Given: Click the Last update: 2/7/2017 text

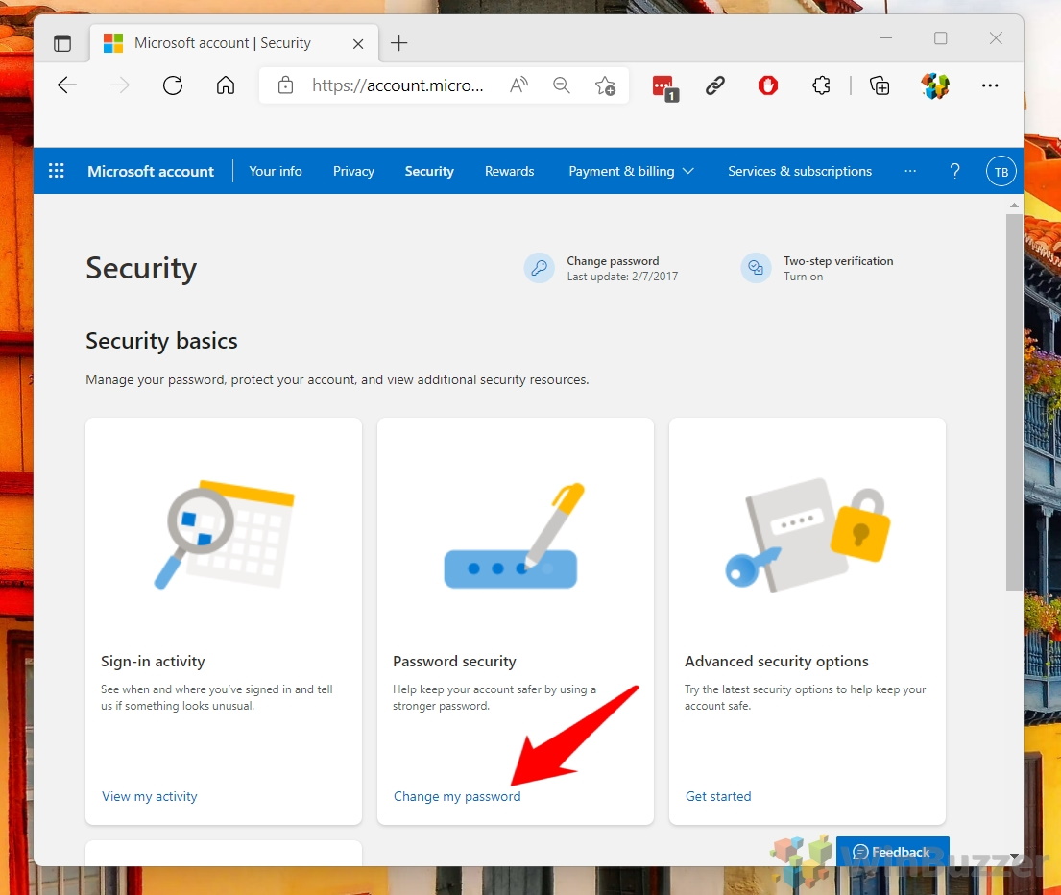Looking at the screenshot, I should (x=622, y=277).
